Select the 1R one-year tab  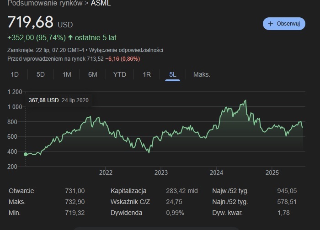[x=147, y=74]
